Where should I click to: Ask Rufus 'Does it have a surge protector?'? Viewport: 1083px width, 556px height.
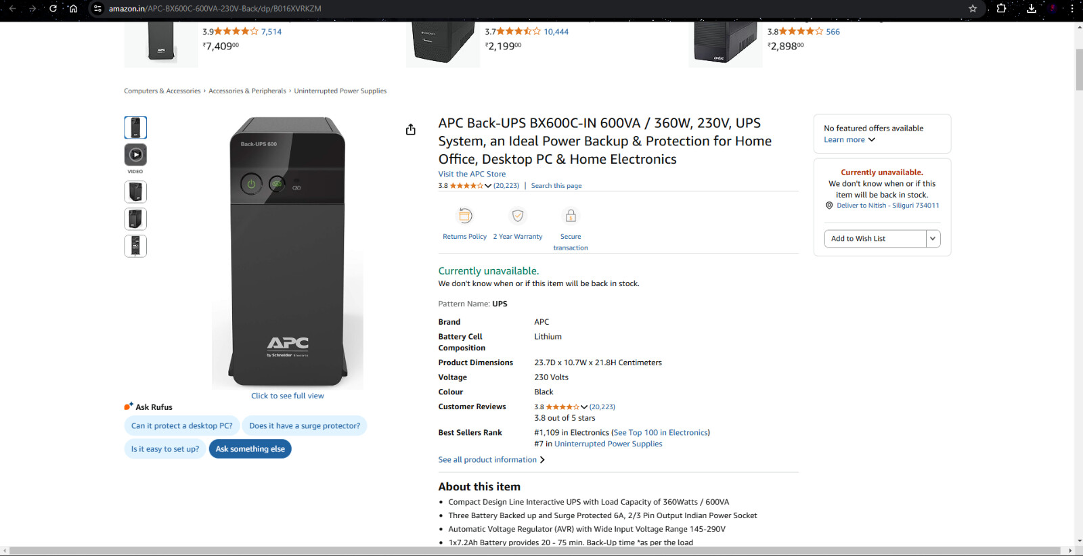point(305,426)
